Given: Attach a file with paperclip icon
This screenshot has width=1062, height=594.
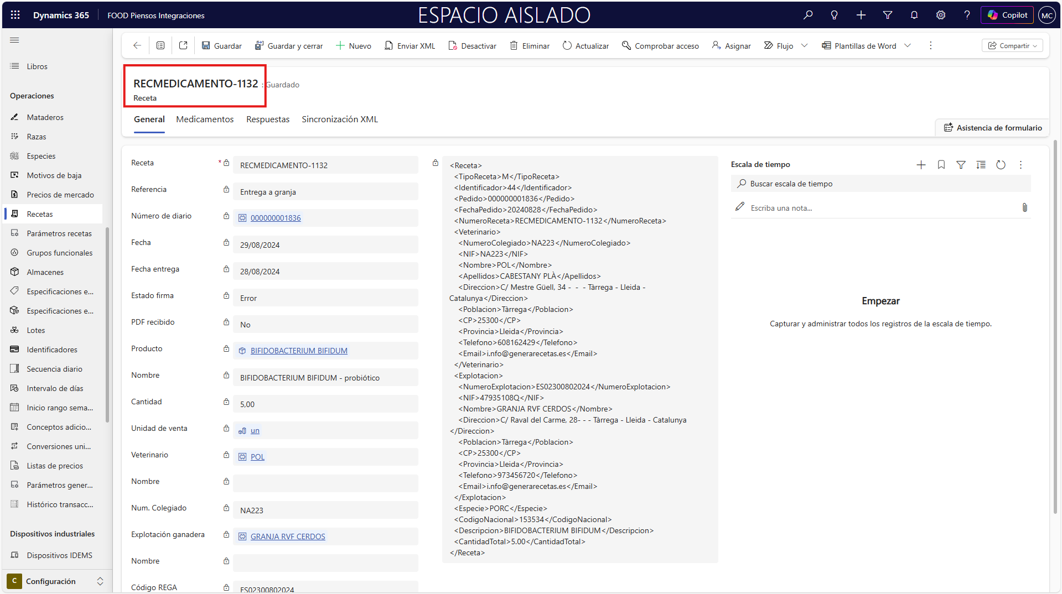Looking at the screenshot, I should (x=1024, y=207).
